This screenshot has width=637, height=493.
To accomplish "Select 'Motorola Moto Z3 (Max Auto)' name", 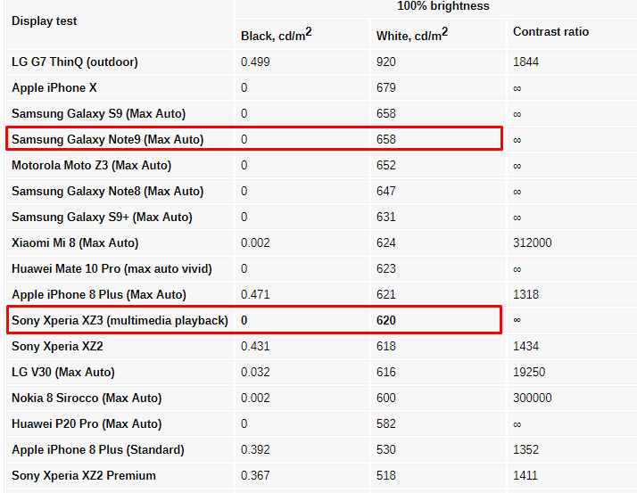I will point(91,165).
